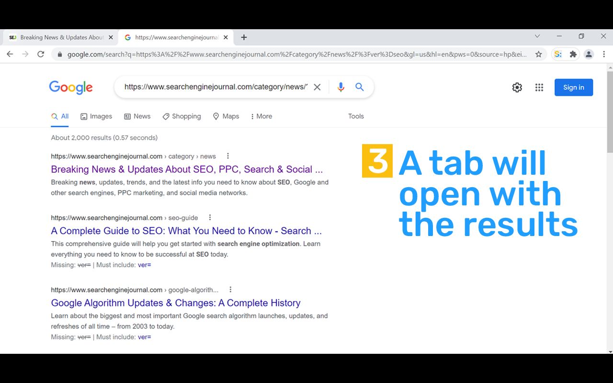This screenshot has height=383, width=613.
Task: Open the quick settings gear icon
Action: coord(517,87)
